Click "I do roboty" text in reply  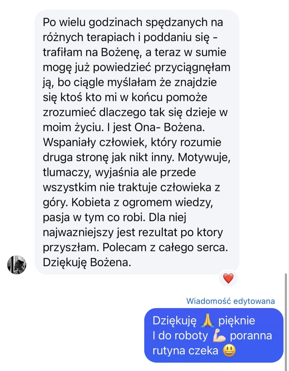point(180,336)
